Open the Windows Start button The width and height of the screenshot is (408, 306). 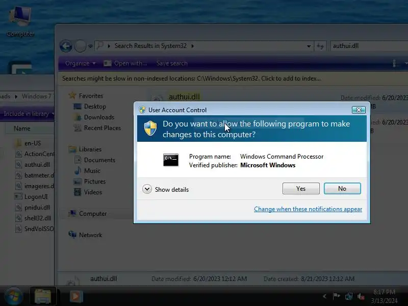(x=14, y=296)
